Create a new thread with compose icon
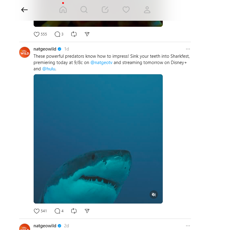This screenshot has height=230, width=227. point(105,10)
